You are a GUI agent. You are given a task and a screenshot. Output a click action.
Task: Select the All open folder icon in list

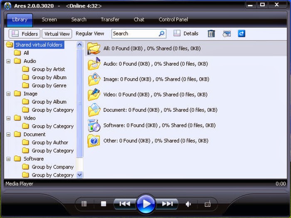pyautogui.click(x=94, y=49)
